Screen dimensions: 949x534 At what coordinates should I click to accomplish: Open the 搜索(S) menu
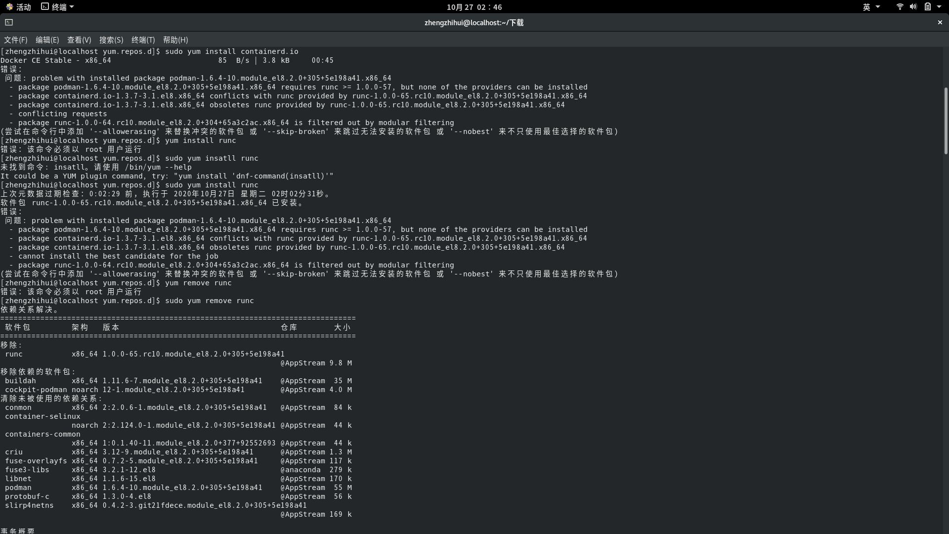tap(111, 40)
